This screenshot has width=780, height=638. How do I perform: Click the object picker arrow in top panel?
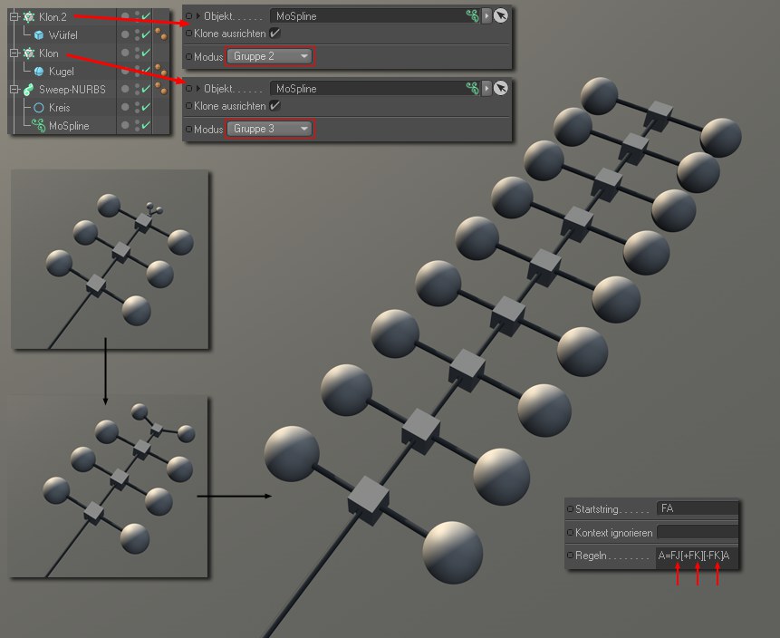click(x=501, y=15)
